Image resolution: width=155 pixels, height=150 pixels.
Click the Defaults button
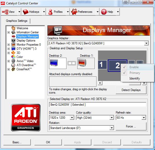pos(137,142)
